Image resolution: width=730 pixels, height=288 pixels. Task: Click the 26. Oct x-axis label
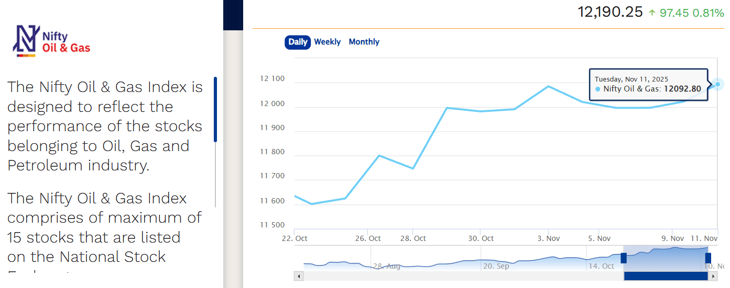[x=368, y=238]
